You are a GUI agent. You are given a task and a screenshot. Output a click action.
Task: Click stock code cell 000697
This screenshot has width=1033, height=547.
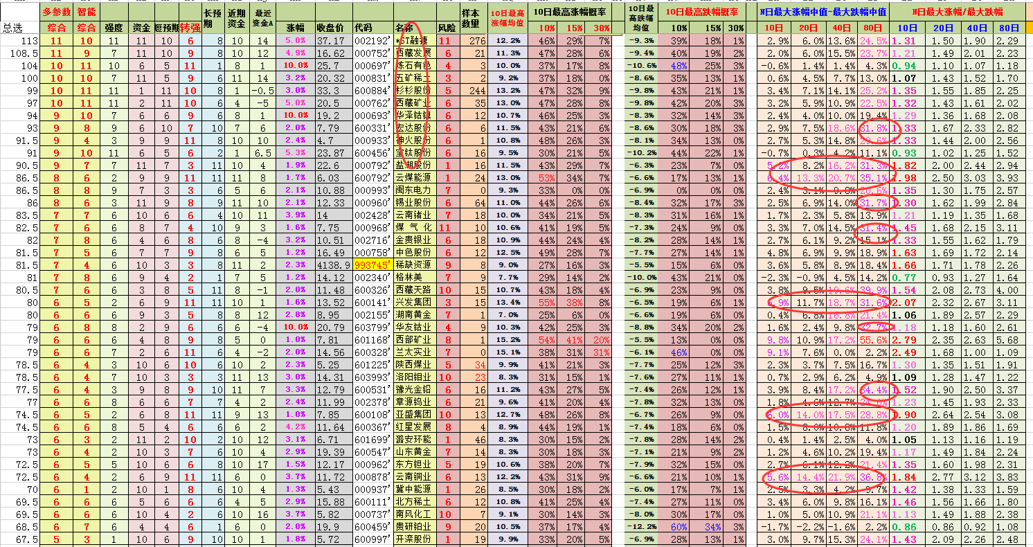tap(372, 66)
